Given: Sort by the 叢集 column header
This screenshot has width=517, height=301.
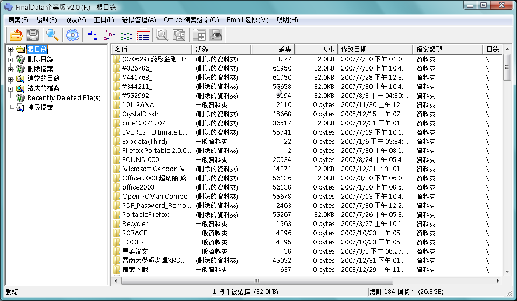Looking at the screenshot, I should coord(273,50).
